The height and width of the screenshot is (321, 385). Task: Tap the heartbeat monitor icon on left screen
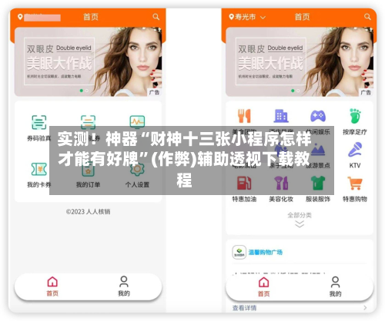(137, 122)
